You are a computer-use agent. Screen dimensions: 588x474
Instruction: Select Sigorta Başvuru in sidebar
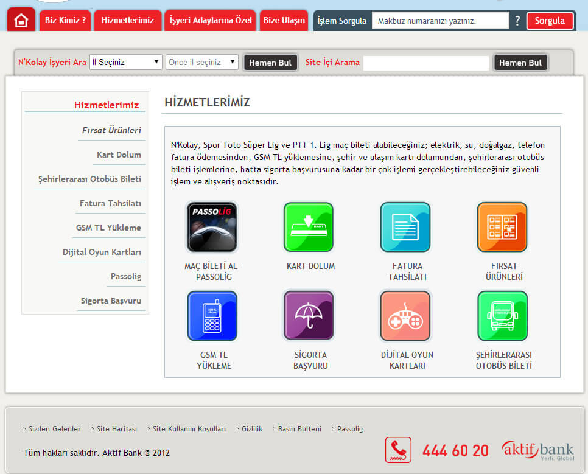111,301
